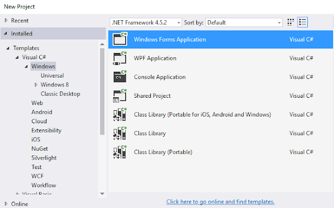
Task: Click the Console Application template icon
Action: click(x=120, y=76)
